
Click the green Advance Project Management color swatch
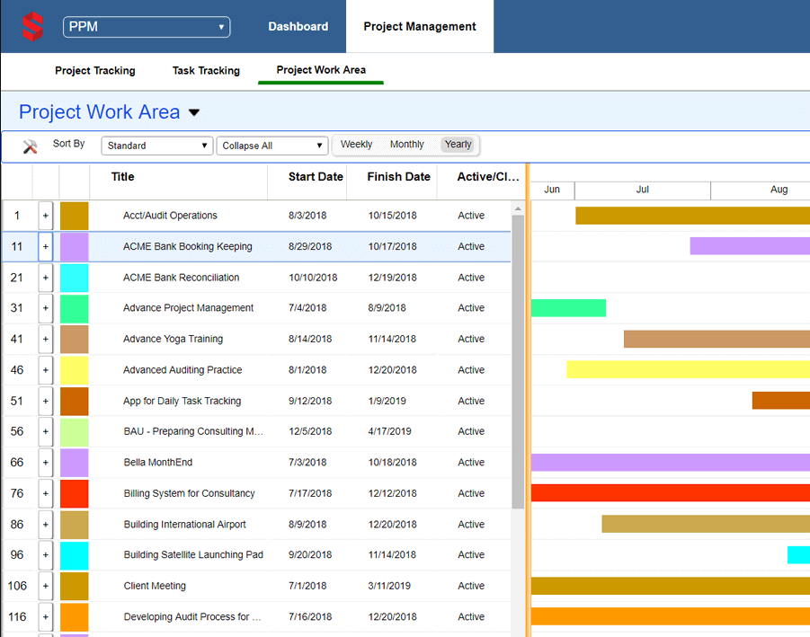pos(74,308)
